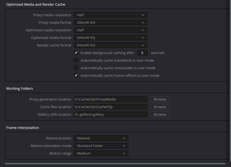Click the Gallery stills location path field
231x167 pixels.
110,114
